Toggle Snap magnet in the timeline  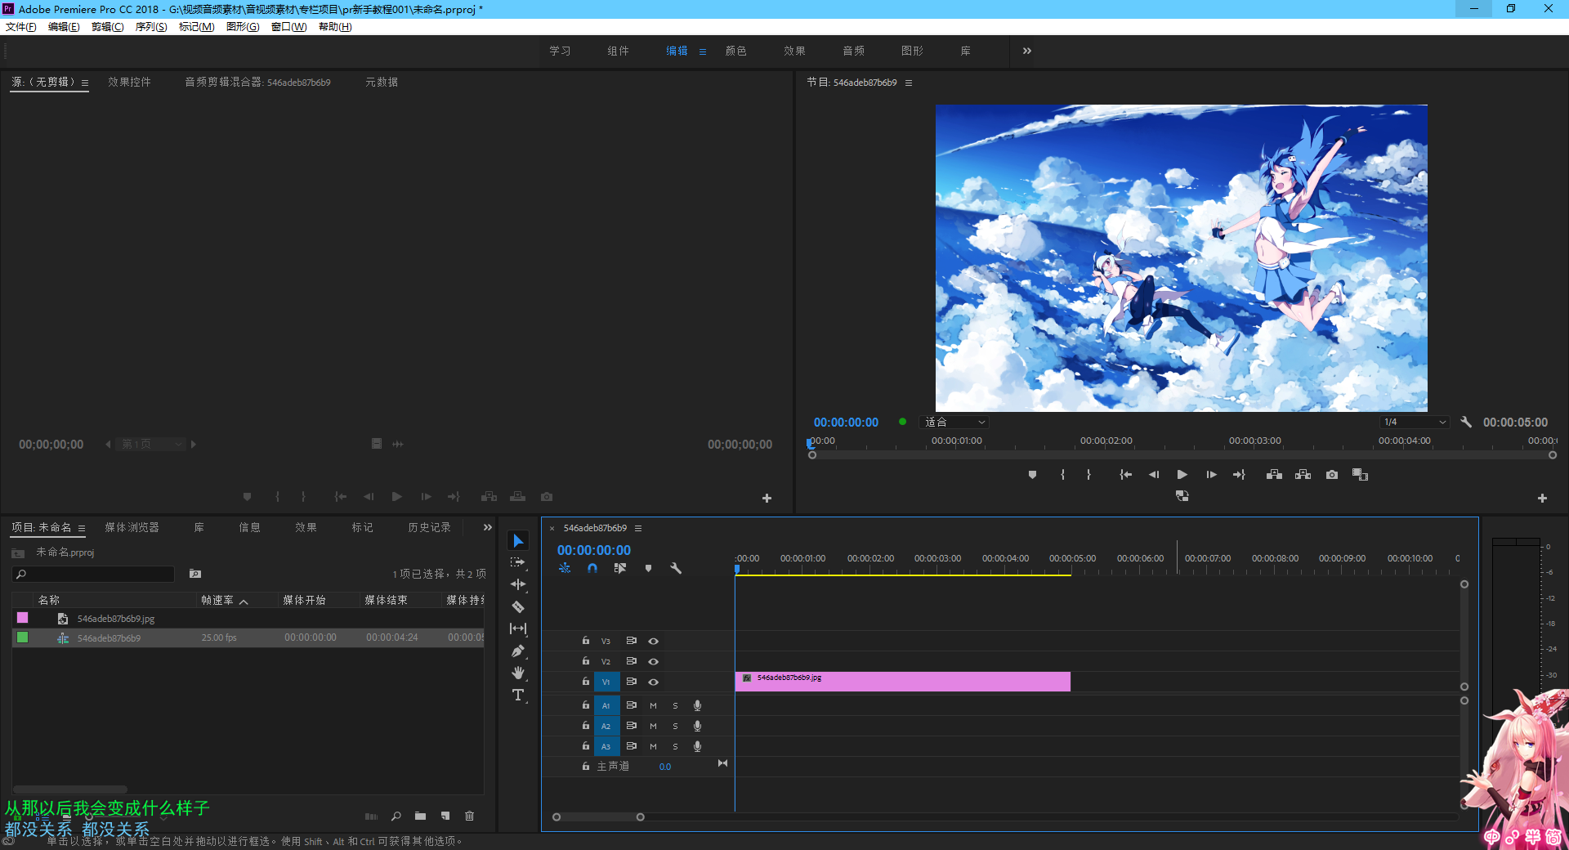pos(592,568)
